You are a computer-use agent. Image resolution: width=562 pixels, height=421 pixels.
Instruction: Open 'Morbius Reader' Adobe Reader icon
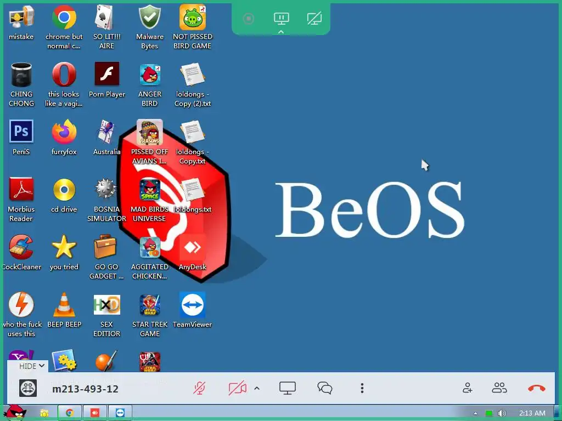click(21, 189)
